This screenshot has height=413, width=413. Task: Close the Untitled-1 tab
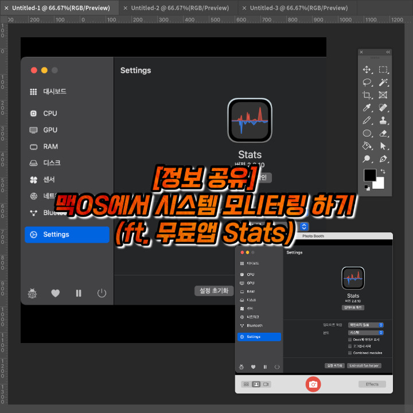point(6,8)
